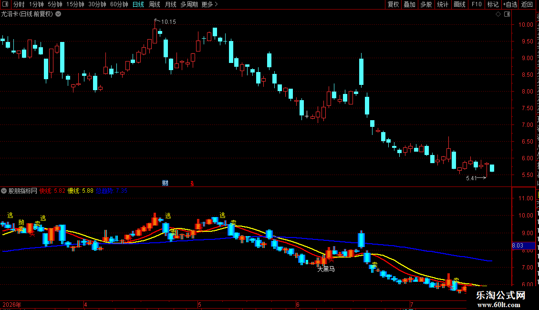The width and height of the screenshot is (539, 310).
Task: Click the 叠加 overlay button
Action: click(409, 4)
